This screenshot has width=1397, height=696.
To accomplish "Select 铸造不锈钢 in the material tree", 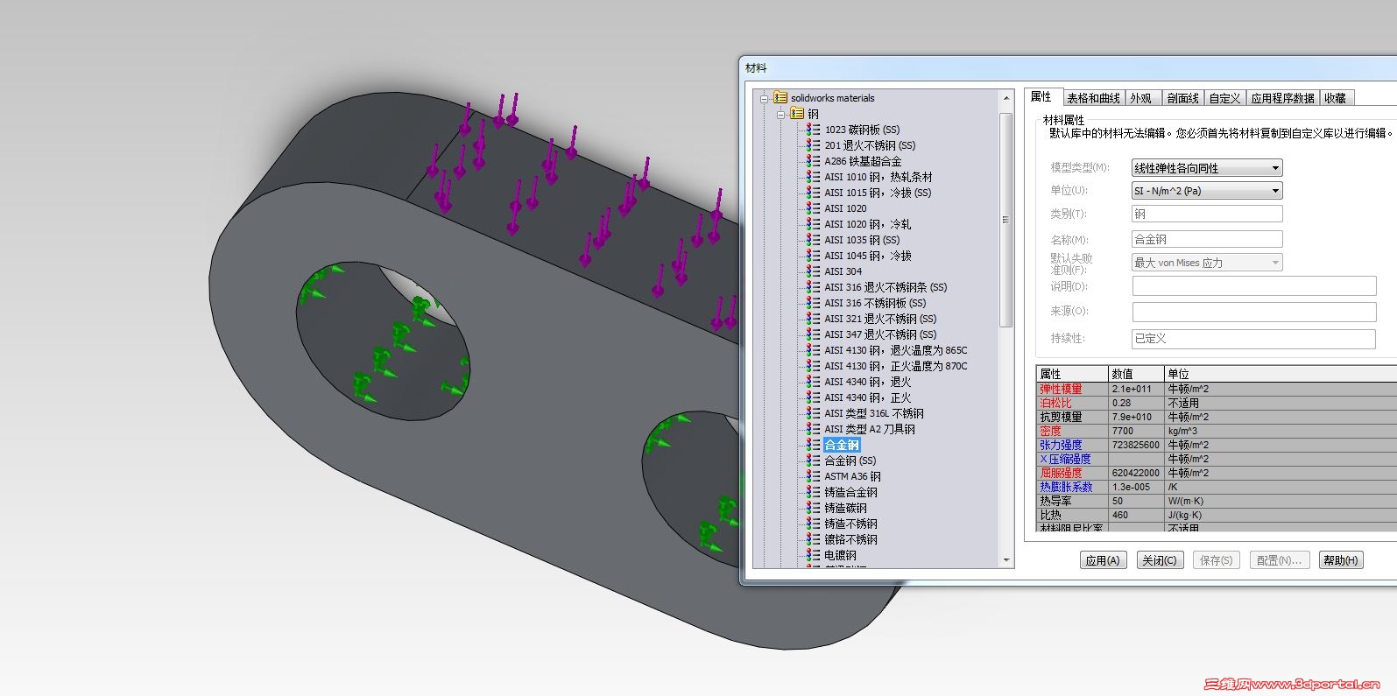I will (x=850, y=524).
